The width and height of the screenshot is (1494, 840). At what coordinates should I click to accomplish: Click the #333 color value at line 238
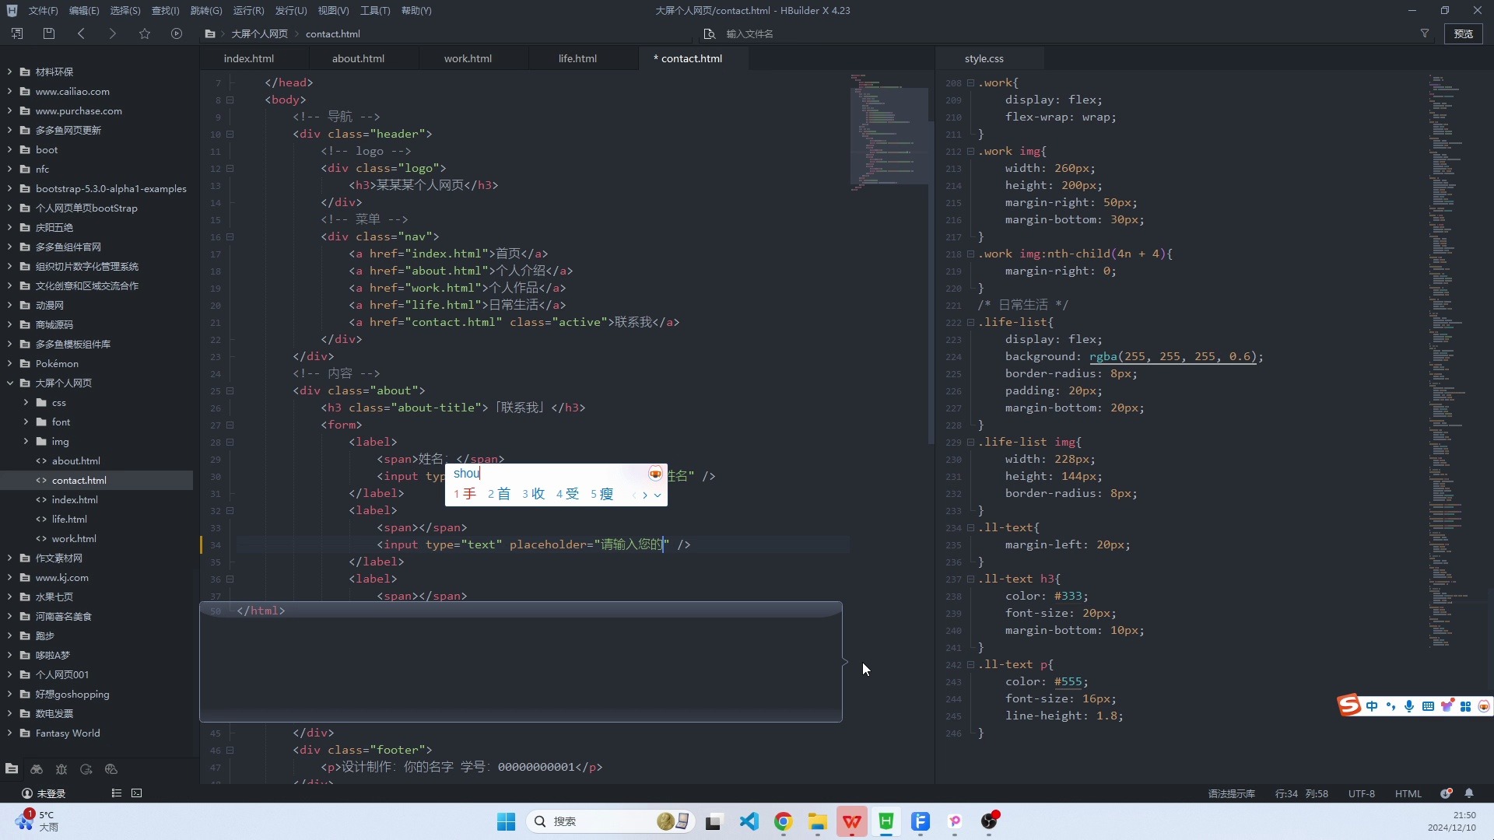(x=1068, y=596)
